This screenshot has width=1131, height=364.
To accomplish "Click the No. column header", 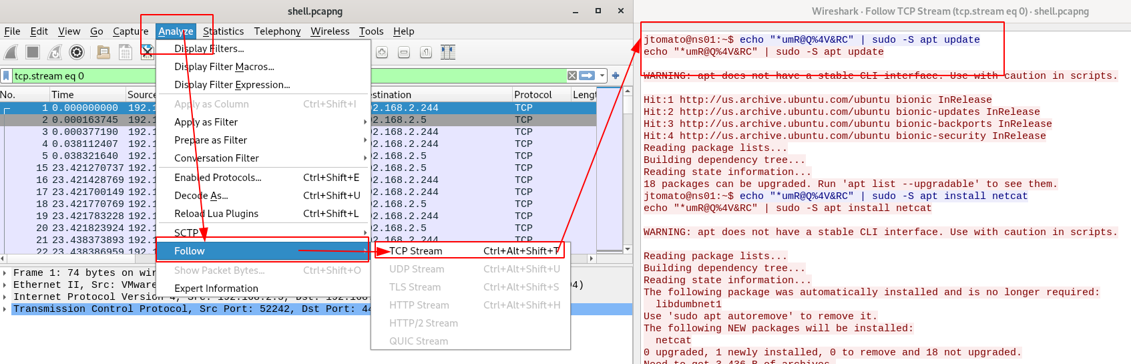I will (x=24, y=94).
